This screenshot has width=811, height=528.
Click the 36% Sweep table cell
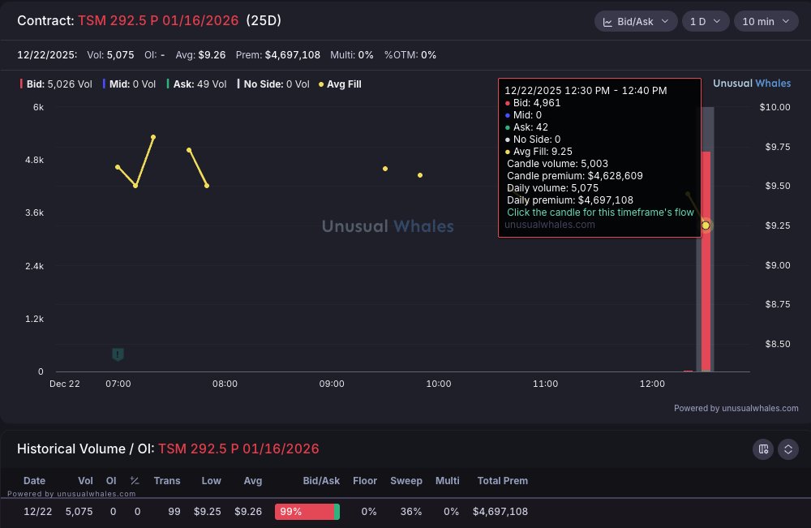click(x=411, y=512)
